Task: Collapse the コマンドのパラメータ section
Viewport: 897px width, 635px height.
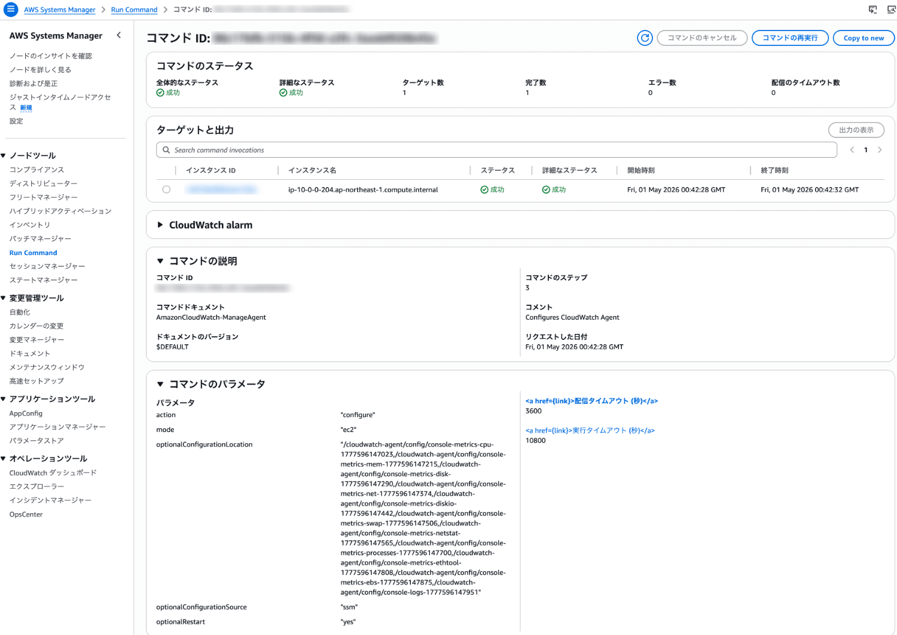Action: click(160, 384)
